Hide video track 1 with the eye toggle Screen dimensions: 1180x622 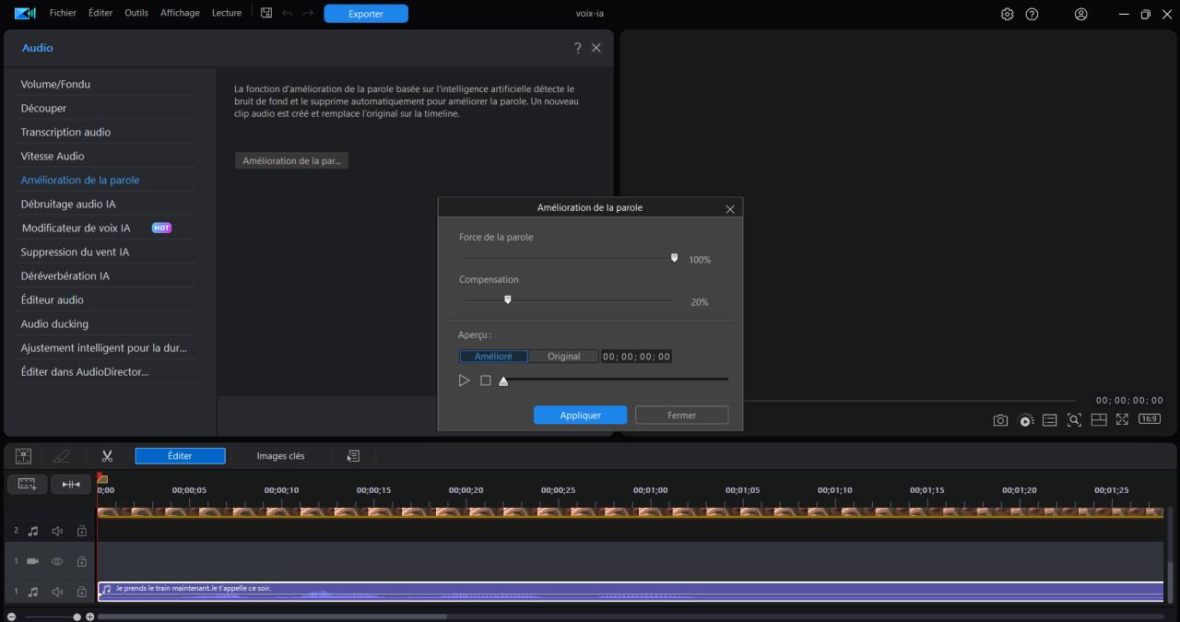pos(56,561)
